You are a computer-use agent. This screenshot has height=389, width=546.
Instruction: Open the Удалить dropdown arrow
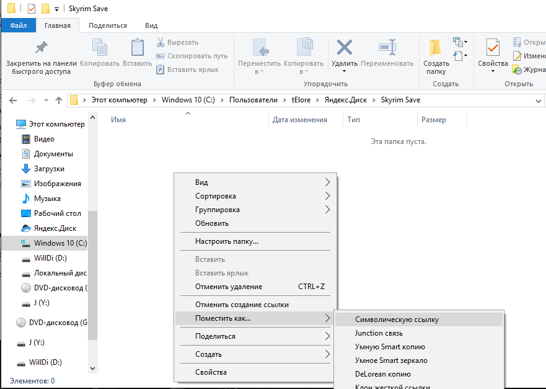(x=344, y=71)
